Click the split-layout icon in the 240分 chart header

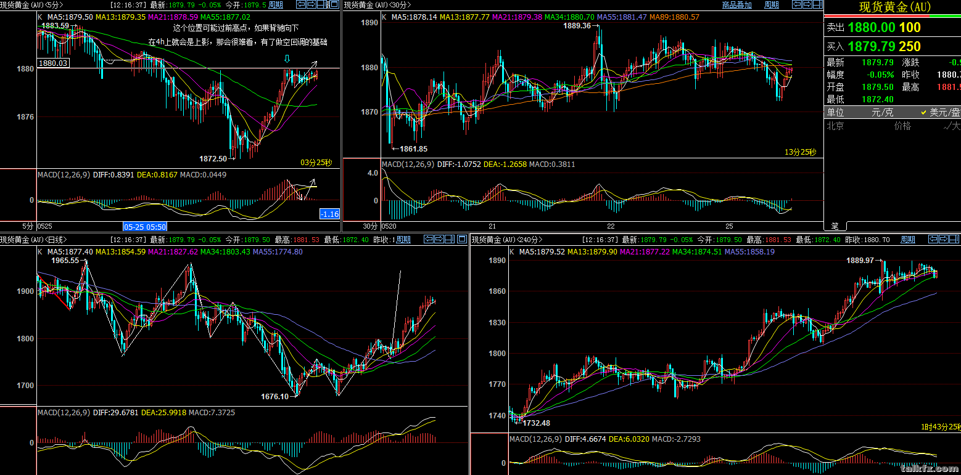pyautogui.click(x=954, y=239)
